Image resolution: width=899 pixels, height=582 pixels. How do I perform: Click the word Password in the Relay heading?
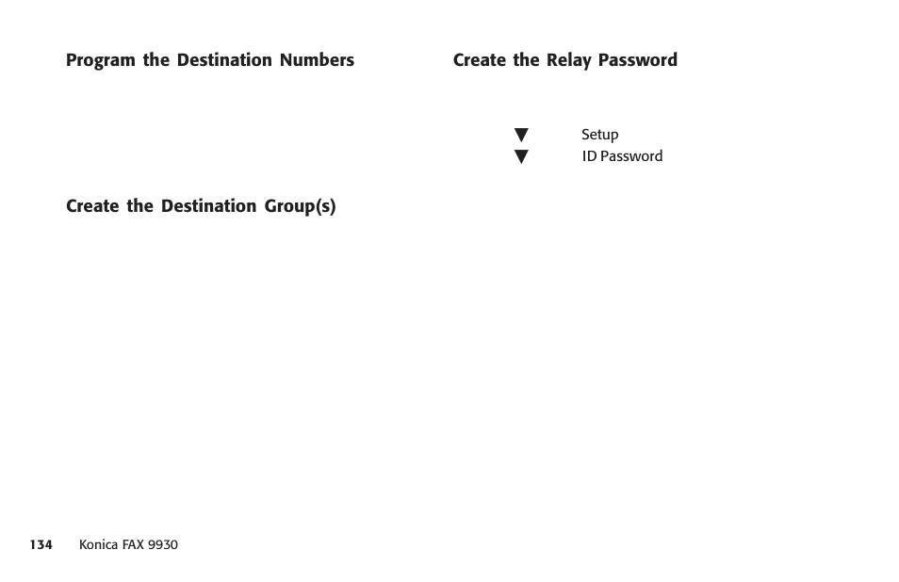click(x=638, y=60)
